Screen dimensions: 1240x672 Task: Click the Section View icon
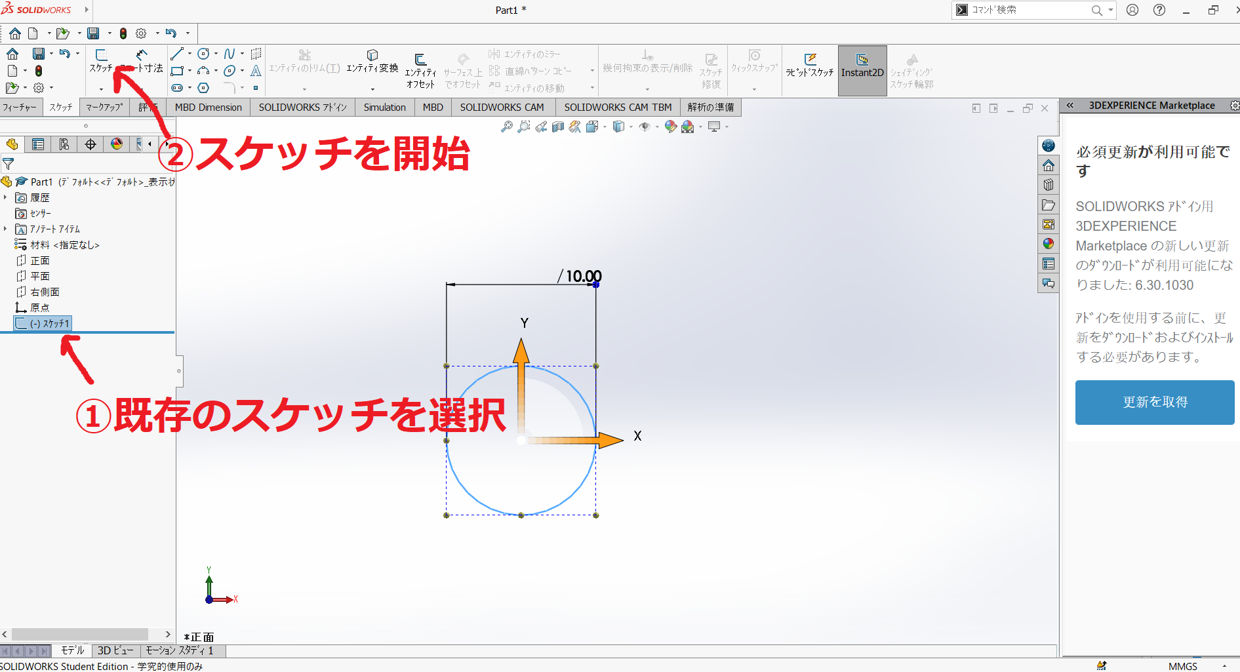point(557,127)
